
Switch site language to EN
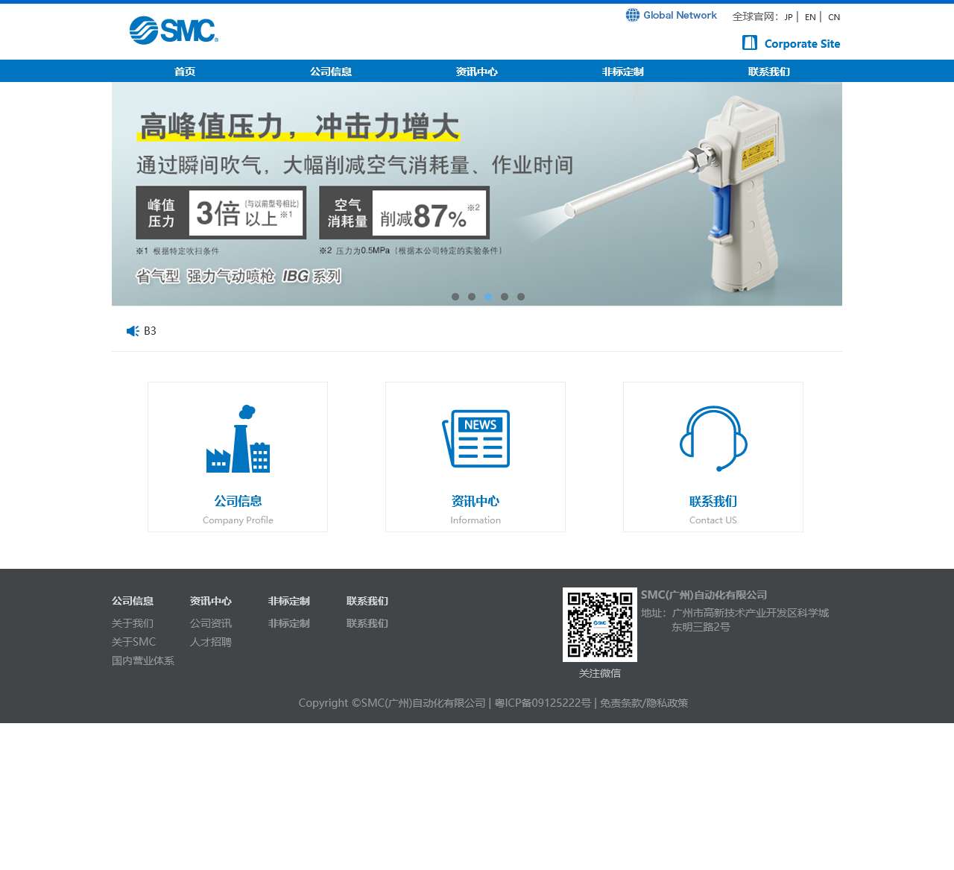pyautogui.click(x=810, y=17)
